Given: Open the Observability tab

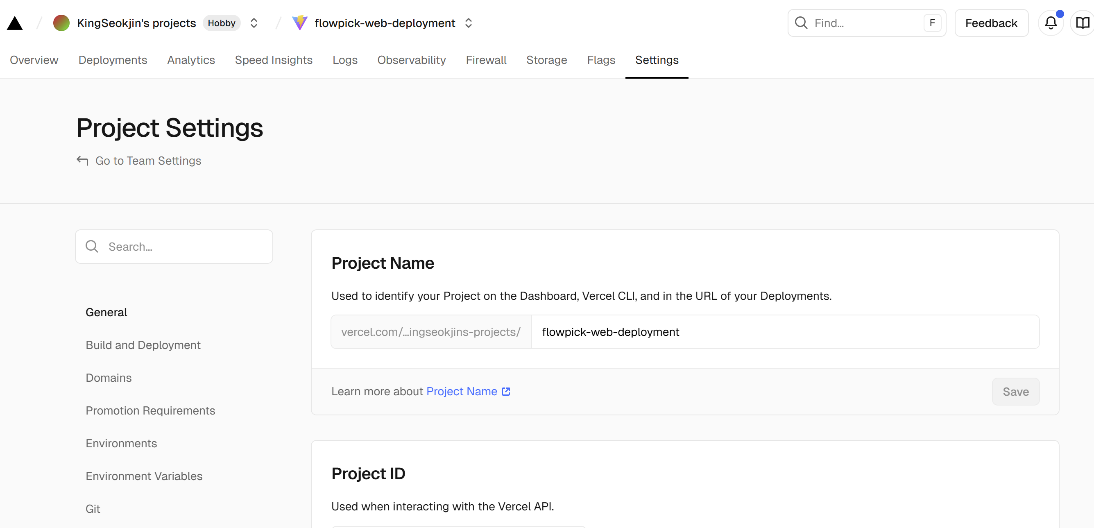Looking at the screenshot, I should click(412, 60).
